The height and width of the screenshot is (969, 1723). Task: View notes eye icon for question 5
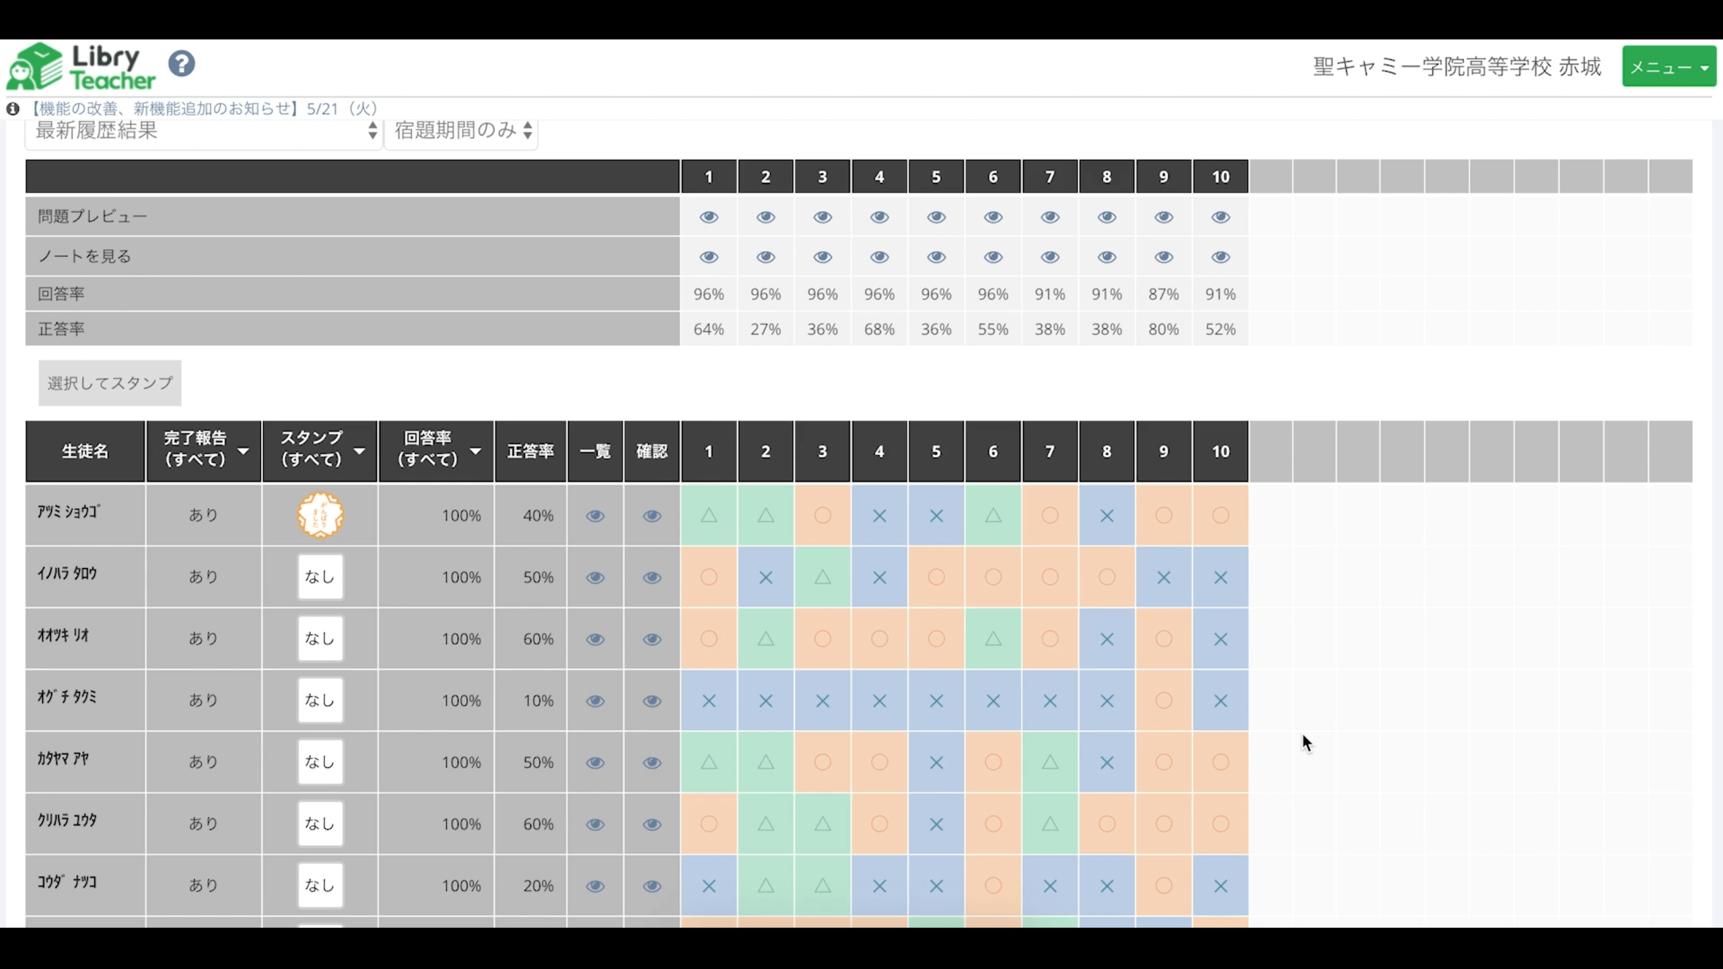click(936, 257)
